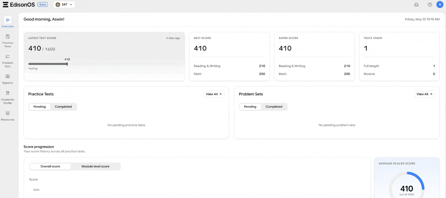This screenshot has width=446, height=198.
Task: Click the Best Score value 410
Action: pos(200,48)
